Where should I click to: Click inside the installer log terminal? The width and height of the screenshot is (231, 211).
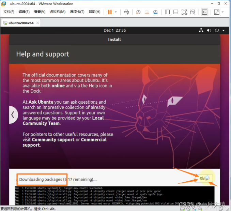pos(114,196)
